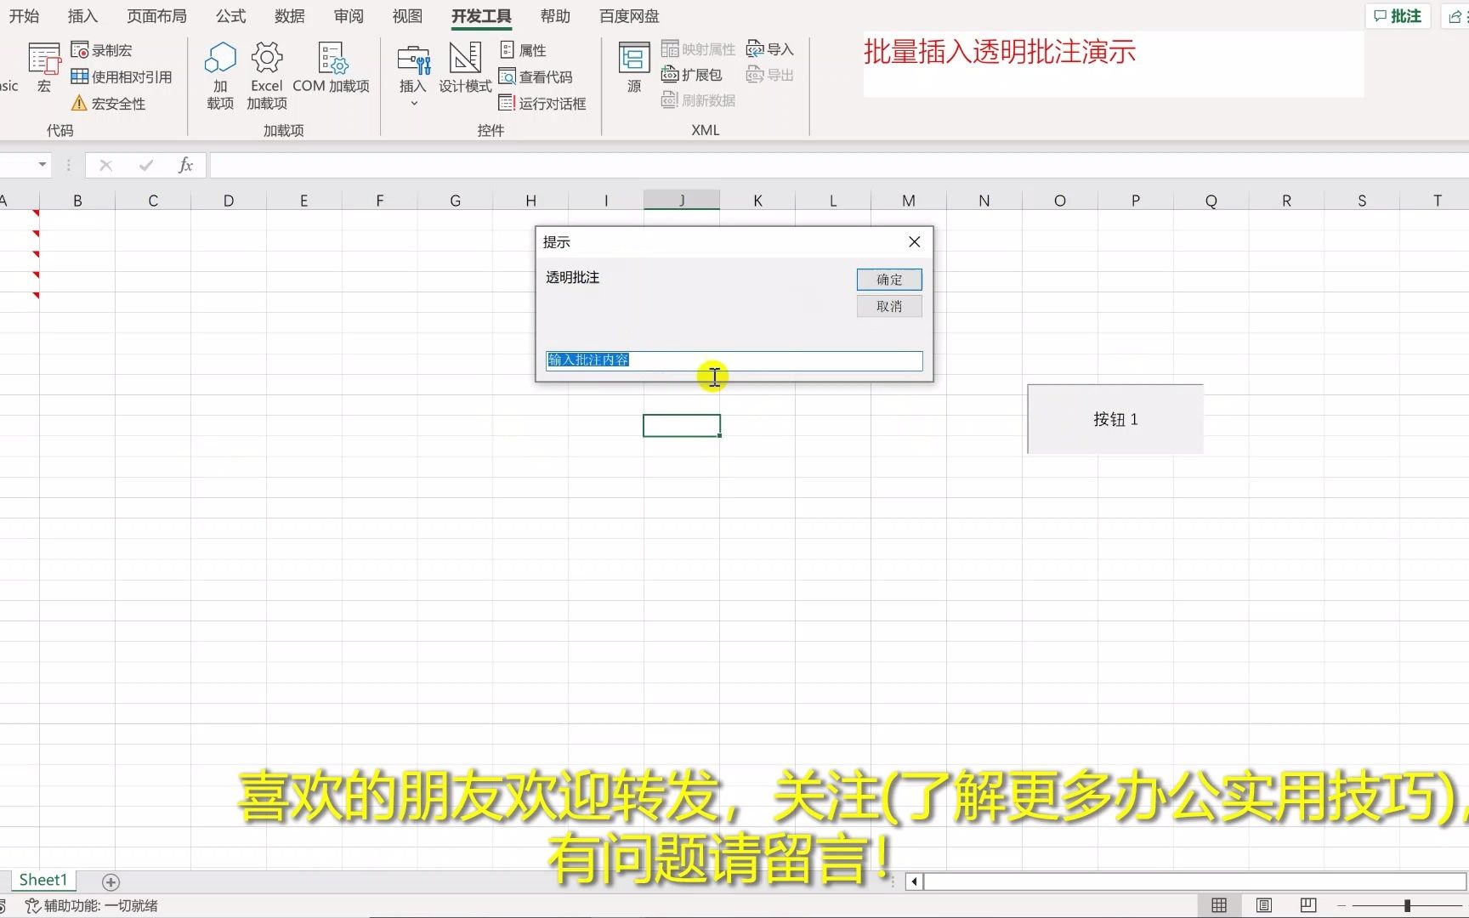Toggle 设计模式 design mode

click(464, 68)
